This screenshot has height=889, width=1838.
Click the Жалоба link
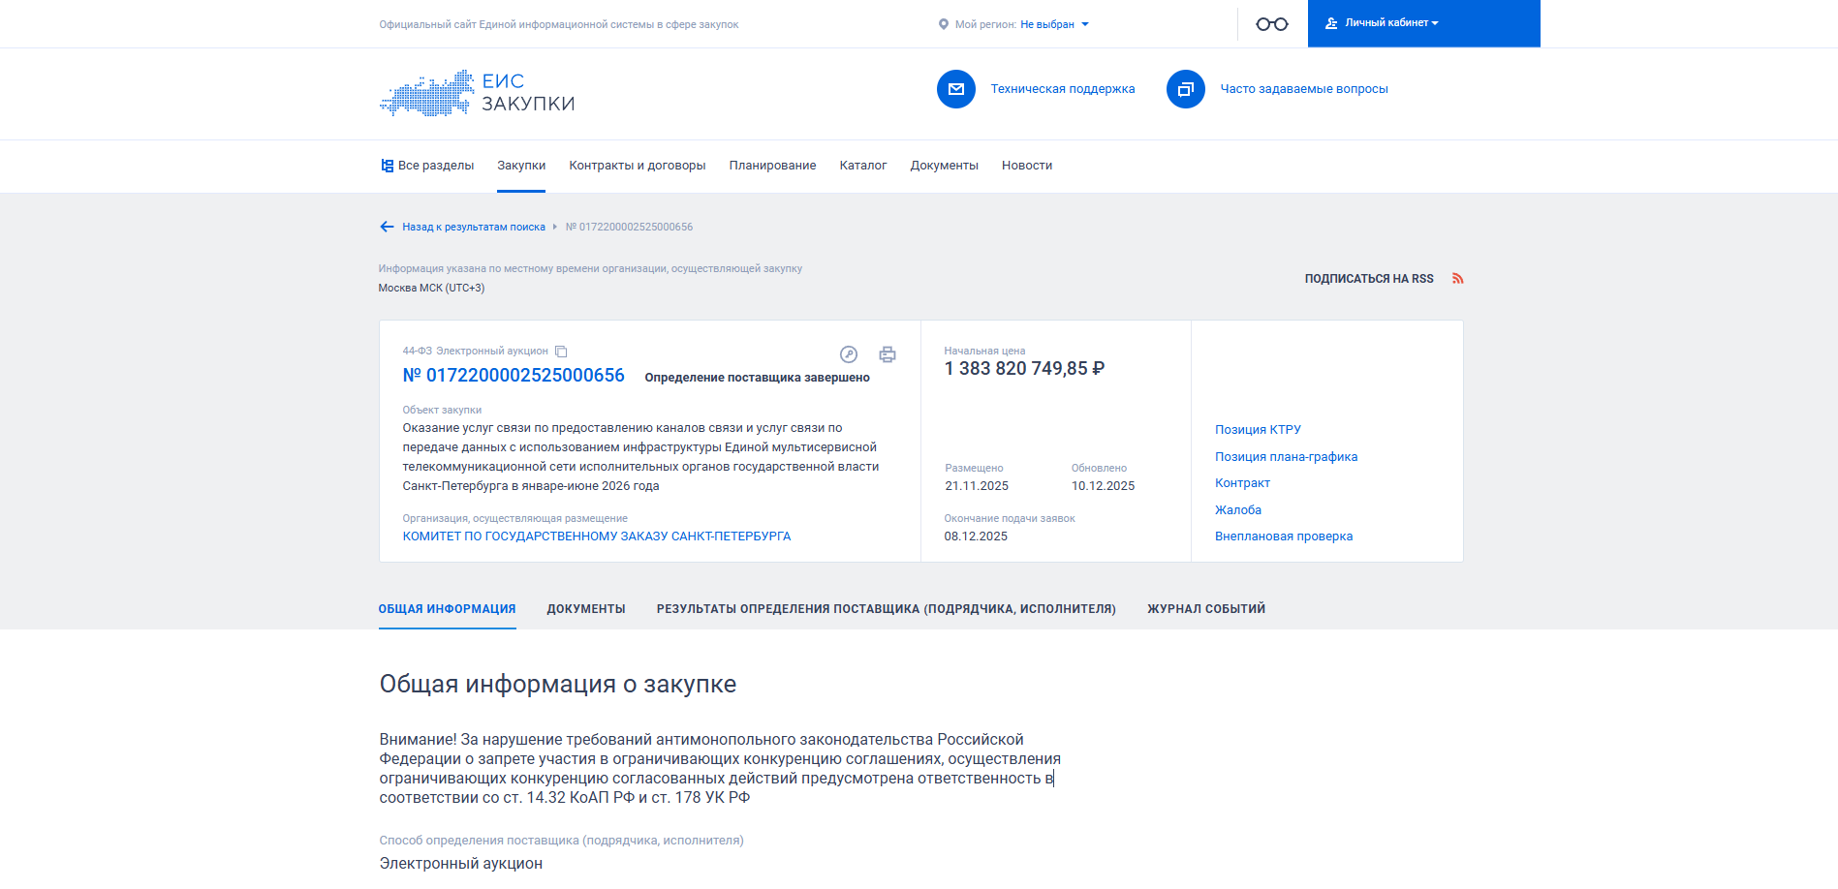pyautogui.click(x=1237, y=510)
